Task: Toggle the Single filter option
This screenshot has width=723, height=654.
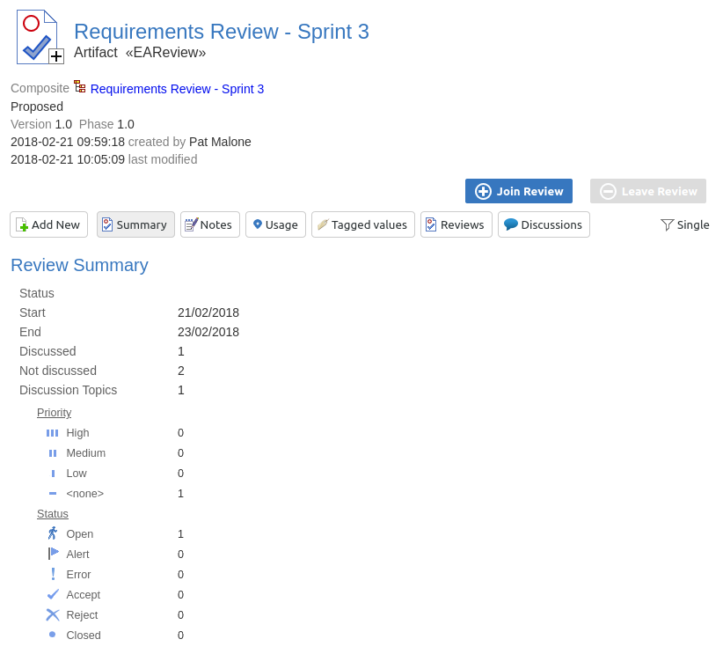Action: (x=684, y=224)
